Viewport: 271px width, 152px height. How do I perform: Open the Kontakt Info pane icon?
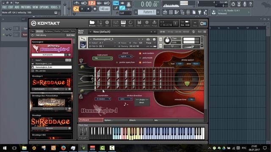coord(107,23)
